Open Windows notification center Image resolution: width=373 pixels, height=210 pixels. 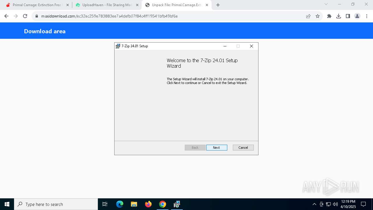pos(363,204)
